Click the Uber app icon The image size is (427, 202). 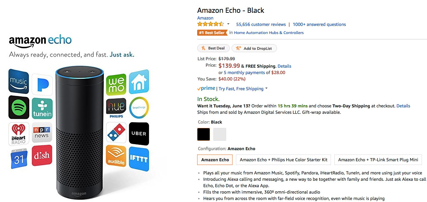pos(139,133)
